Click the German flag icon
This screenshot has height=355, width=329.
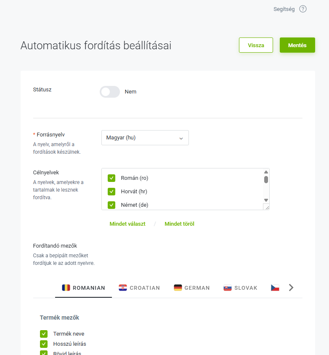[x=178, y=288]
